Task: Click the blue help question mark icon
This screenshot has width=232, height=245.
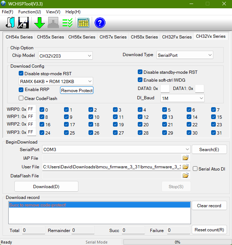Action: click(x=100, y=23)
